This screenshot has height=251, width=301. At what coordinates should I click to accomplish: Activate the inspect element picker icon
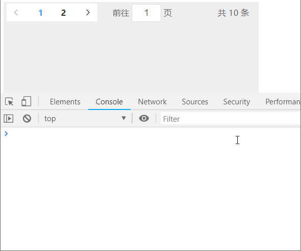point(9,101)
